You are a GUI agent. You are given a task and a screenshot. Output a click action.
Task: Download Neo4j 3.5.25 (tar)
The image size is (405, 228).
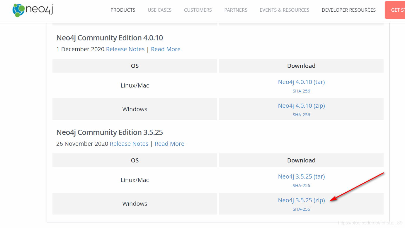point(301,176)
